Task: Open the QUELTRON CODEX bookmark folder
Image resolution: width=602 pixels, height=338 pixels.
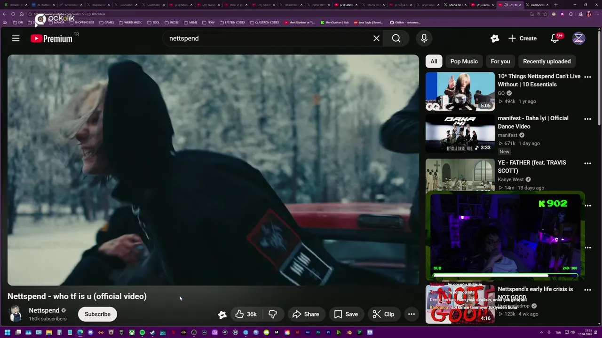Action: [265, 22]
